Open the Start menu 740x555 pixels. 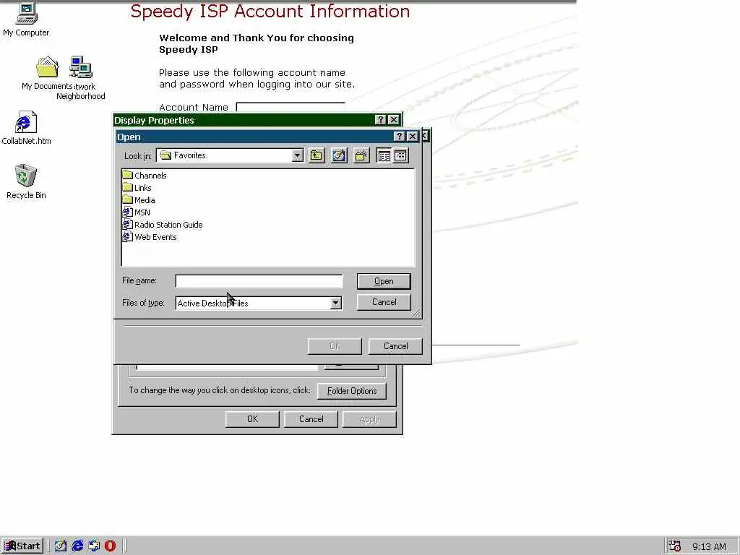coord(22,546)
